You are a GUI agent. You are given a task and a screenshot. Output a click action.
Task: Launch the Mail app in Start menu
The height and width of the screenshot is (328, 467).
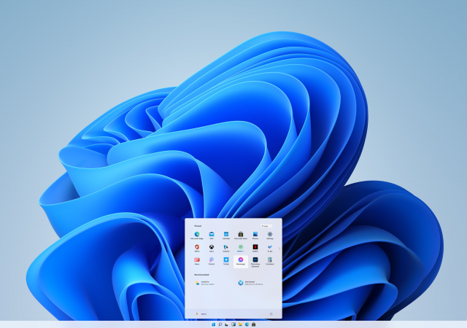[212, 235]
